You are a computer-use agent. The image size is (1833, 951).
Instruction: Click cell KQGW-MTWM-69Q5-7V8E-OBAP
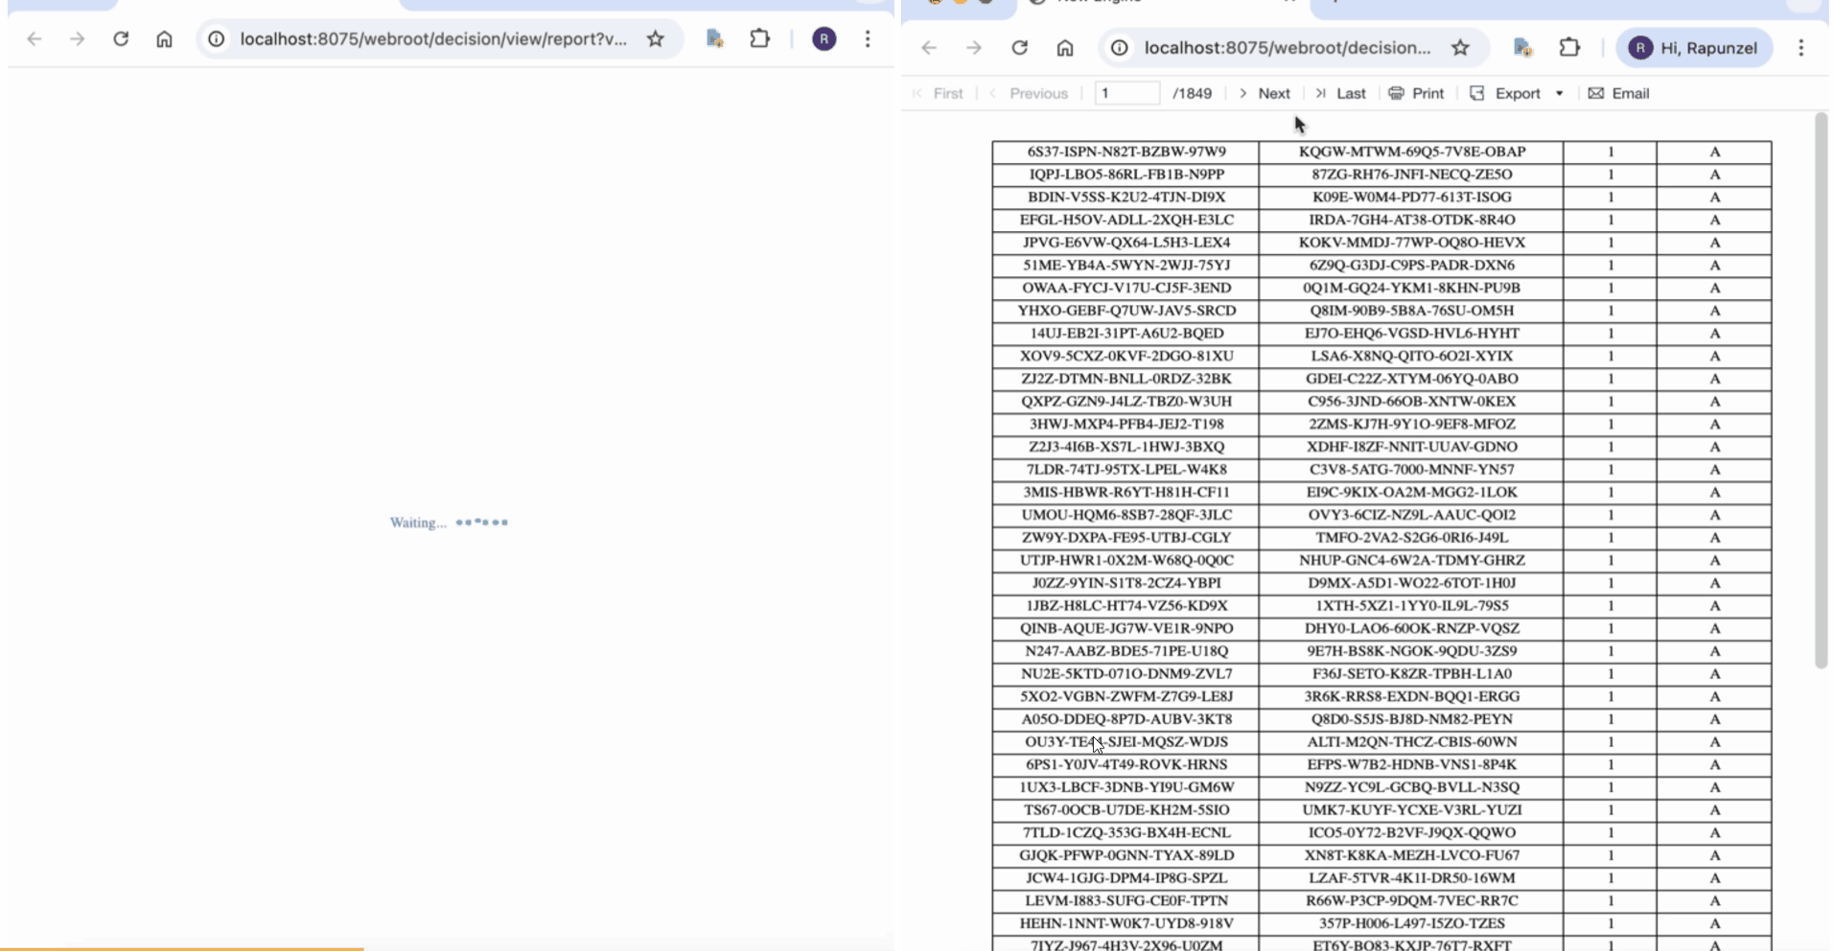1411,151
